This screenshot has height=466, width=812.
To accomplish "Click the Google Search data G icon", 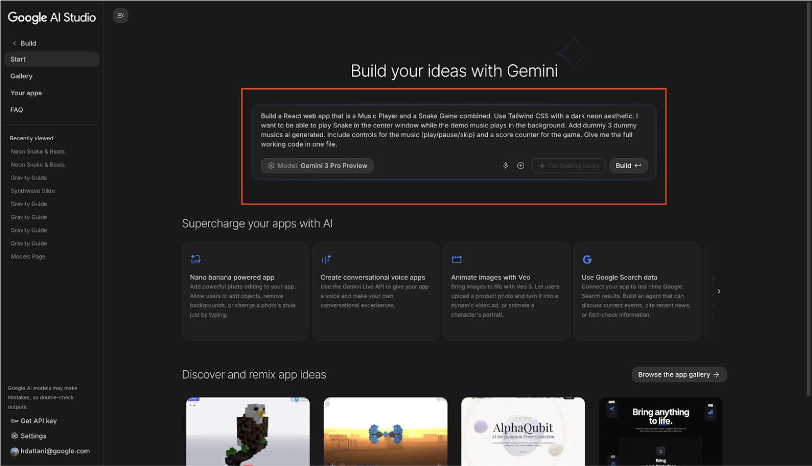I will pyautogui.click(x=587, y=259).
